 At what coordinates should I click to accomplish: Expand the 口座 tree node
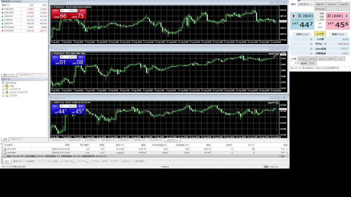point(3,86)
